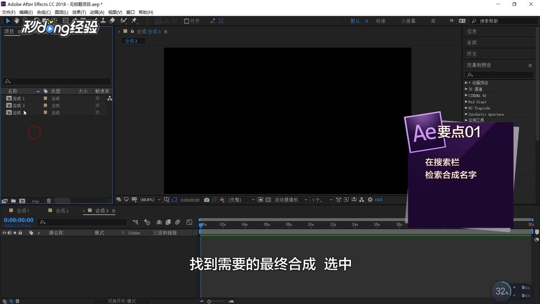Click the timeline zoom slider handle
Screen dimensions: 540x304
tap(209, 301)
